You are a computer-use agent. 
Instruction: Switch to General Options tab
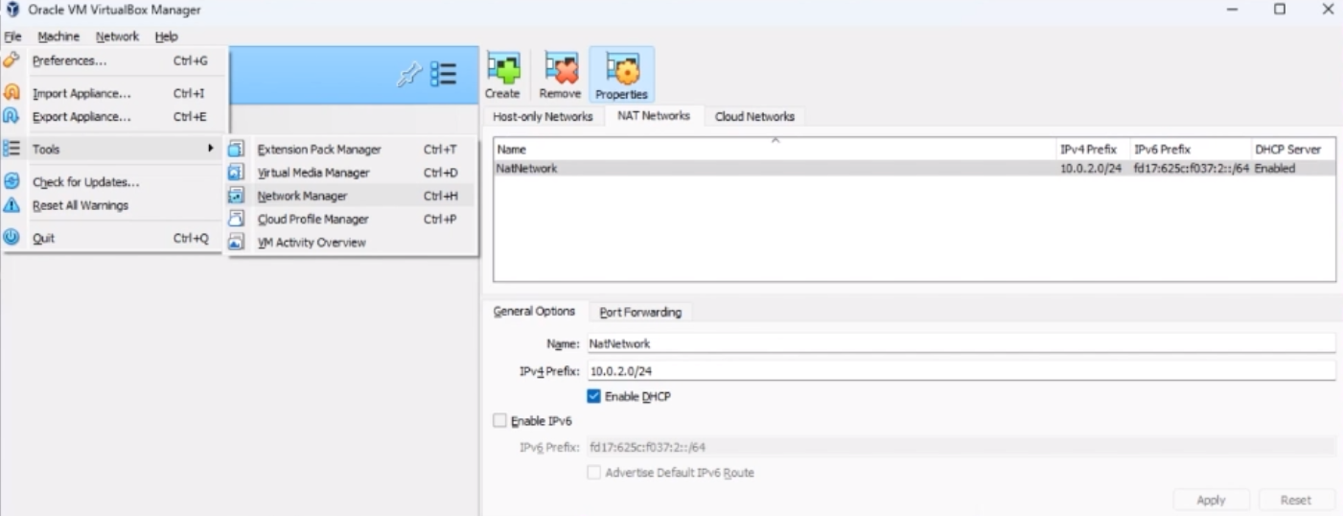coord(534,311)
